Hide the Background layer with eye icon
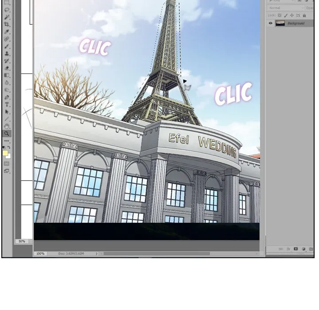 (x=270, y=23)
